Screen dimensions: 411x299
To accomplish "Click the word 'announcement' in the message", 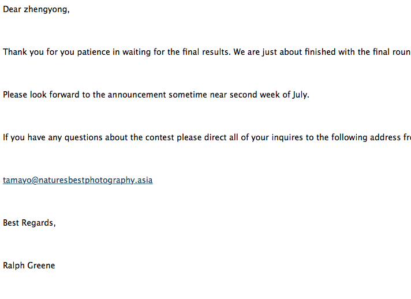I will [x=137, y=95].
